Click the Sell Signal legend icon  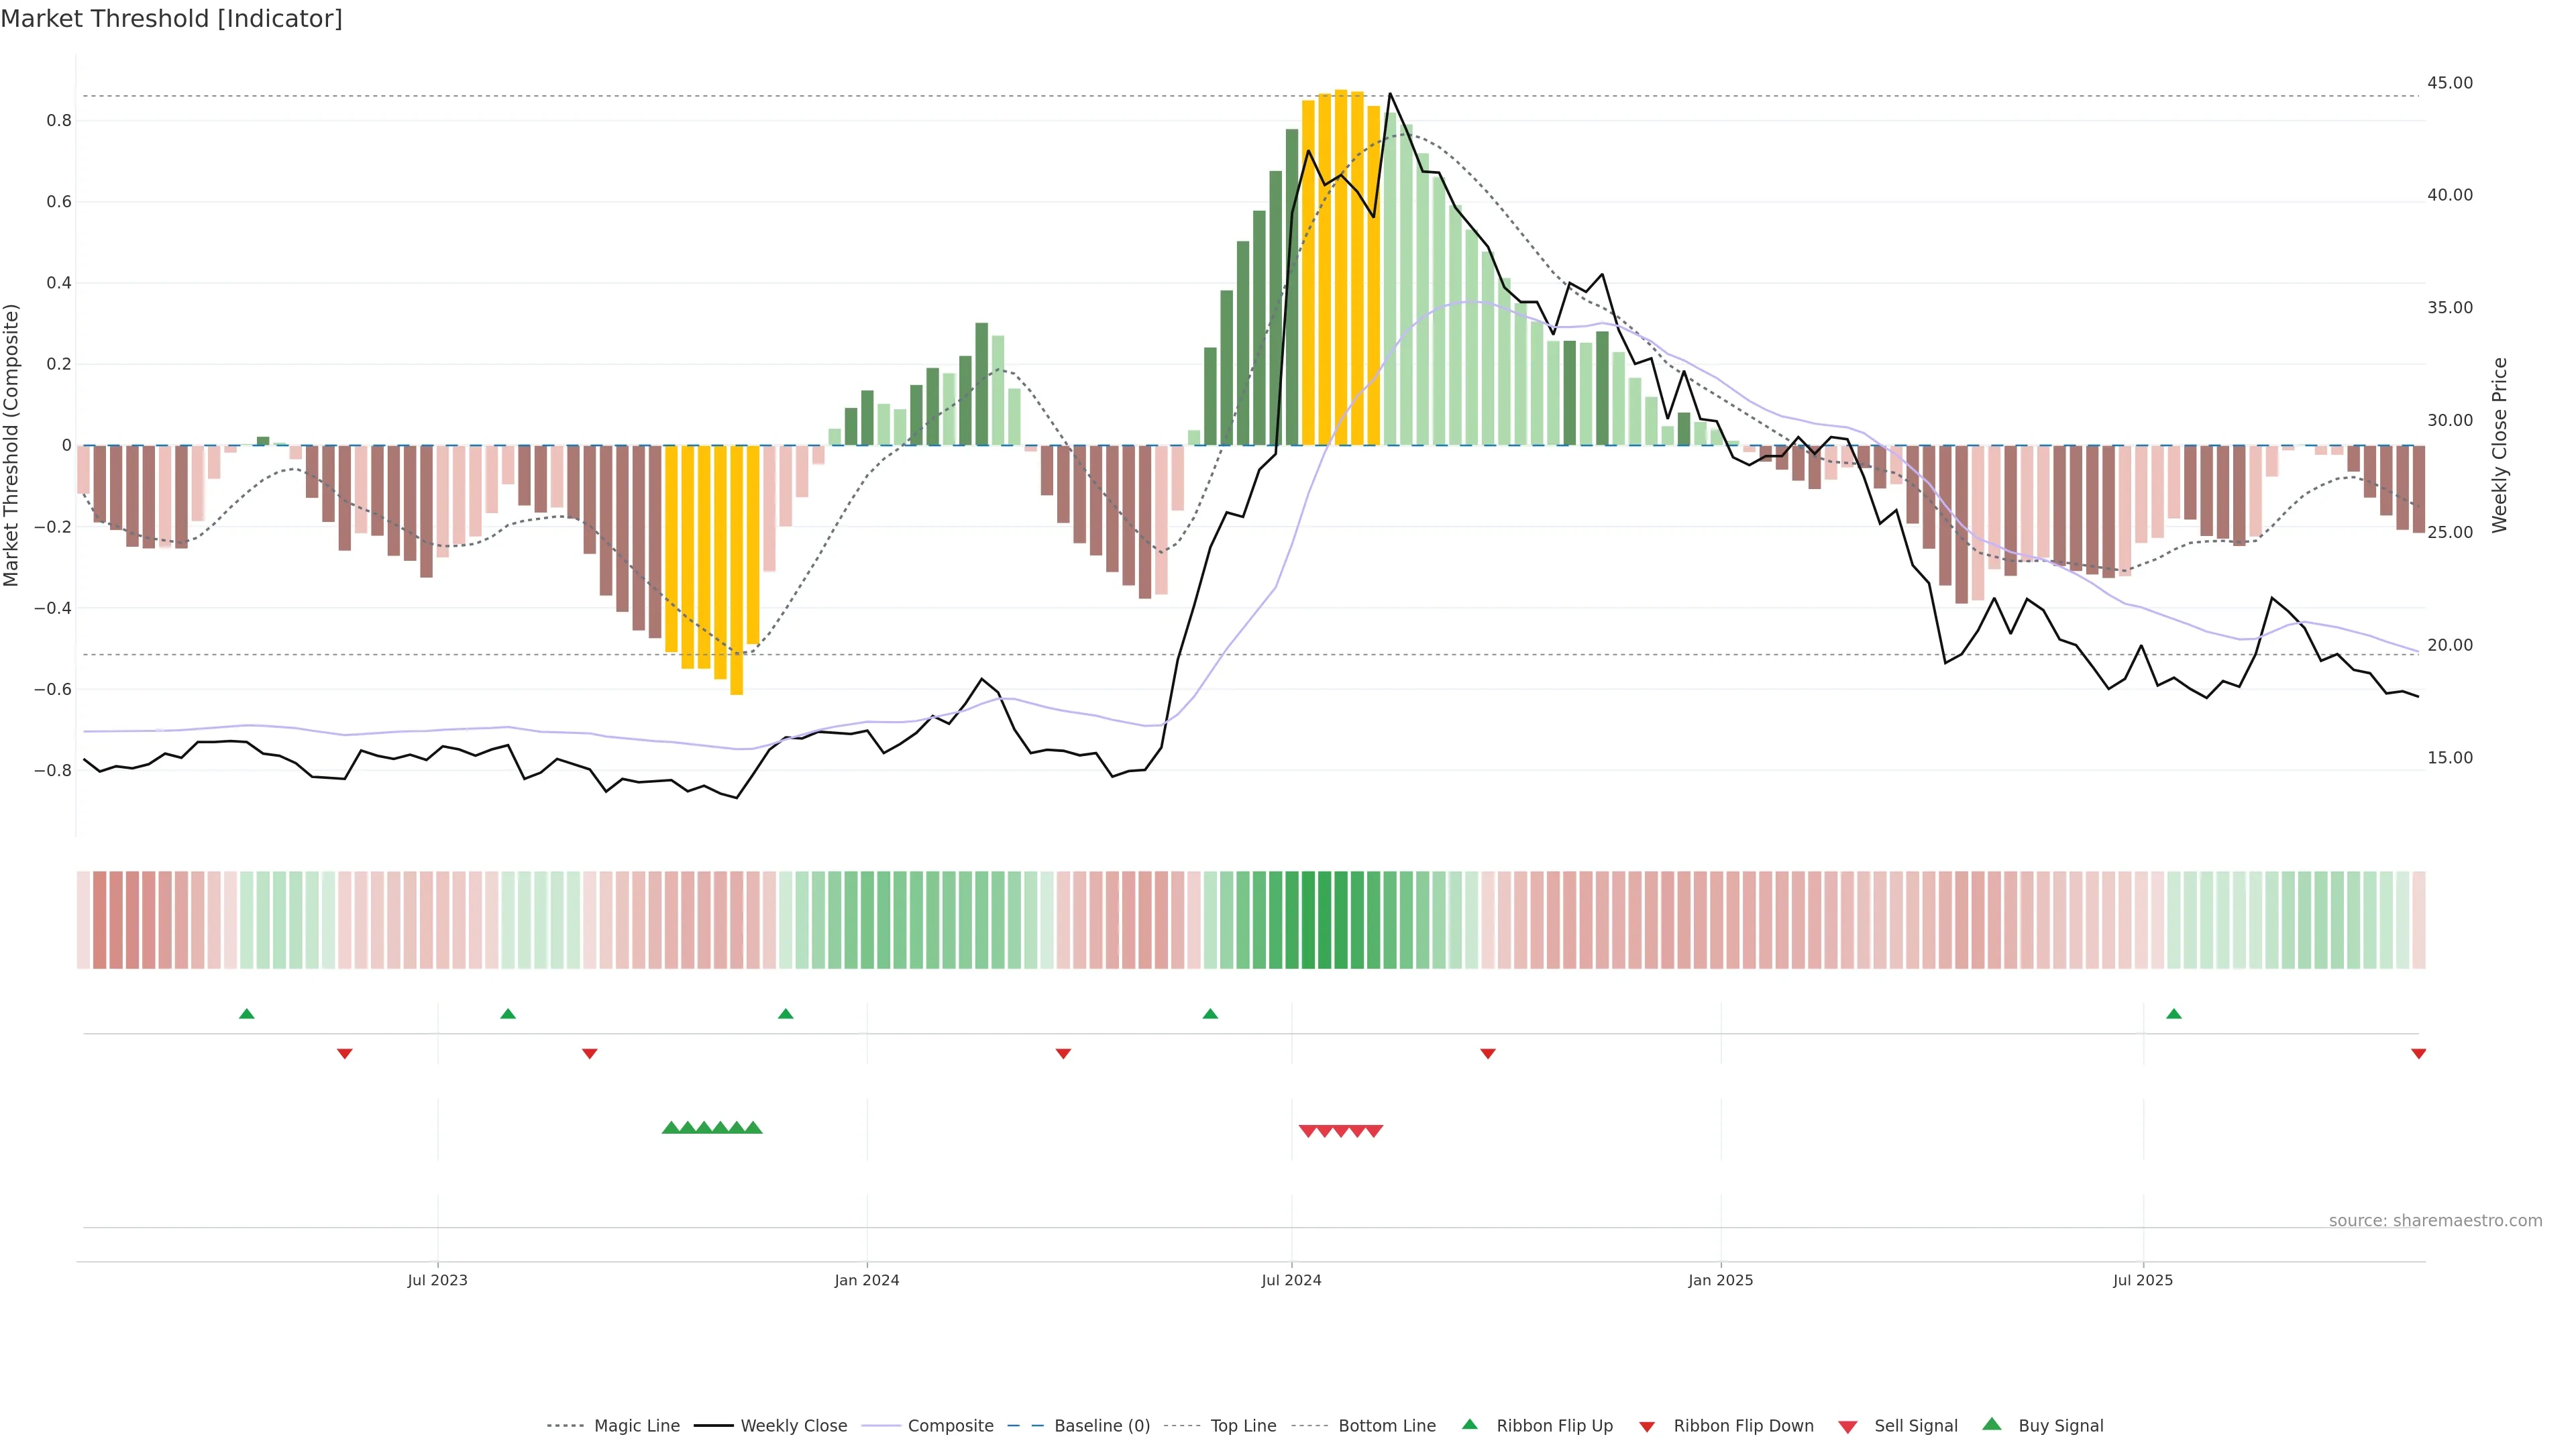coord(1847,1426)
